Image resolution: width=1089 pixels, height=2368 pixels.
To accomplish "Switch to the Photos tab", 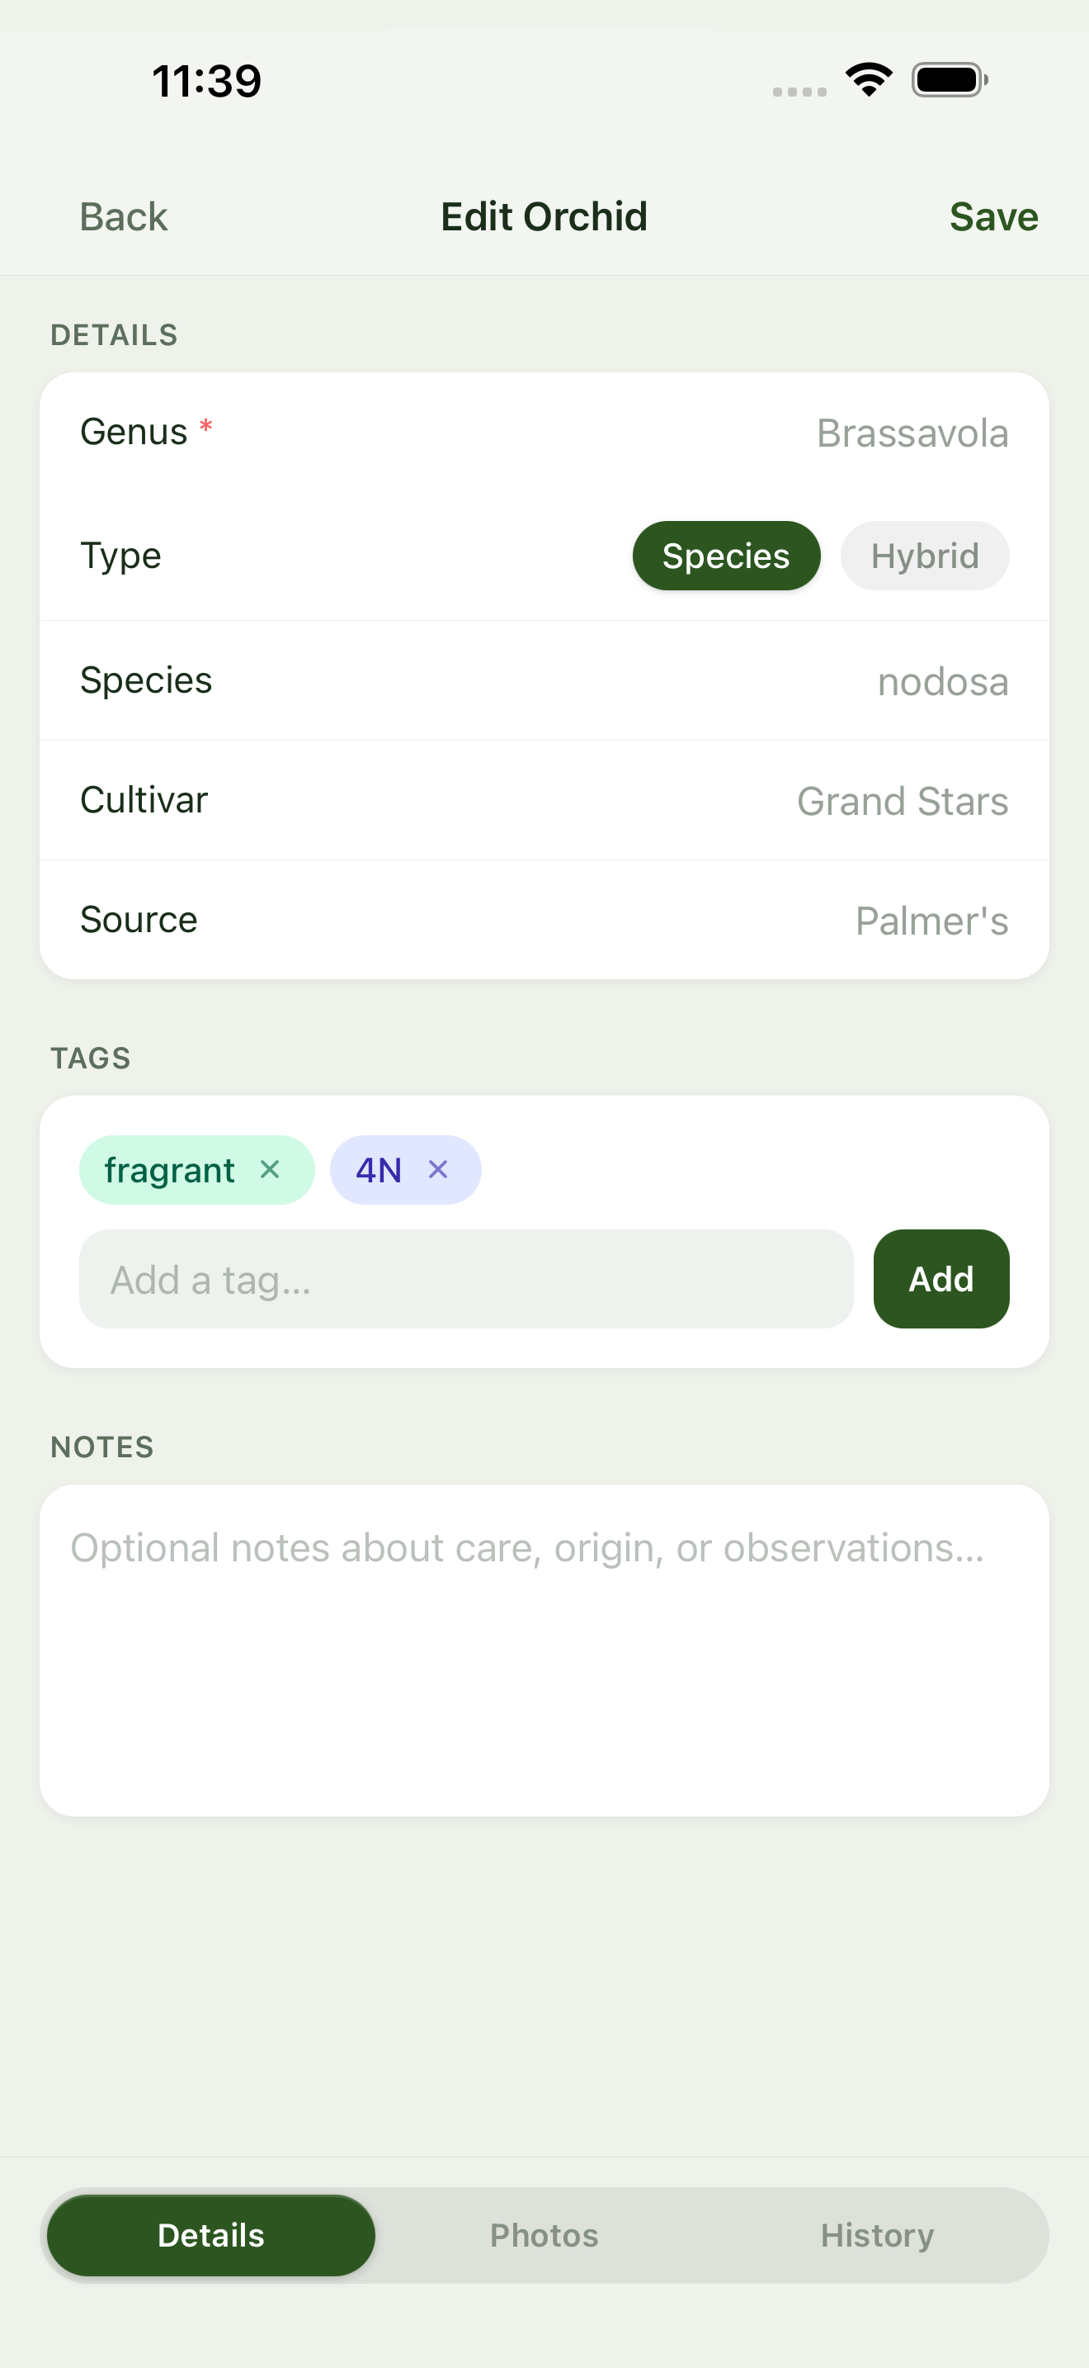I will [x=544, y=2235].
